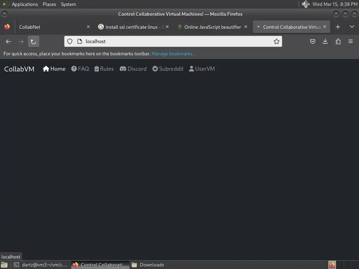Close the Online JavaScript beautifier tab

tap(246, 27)
